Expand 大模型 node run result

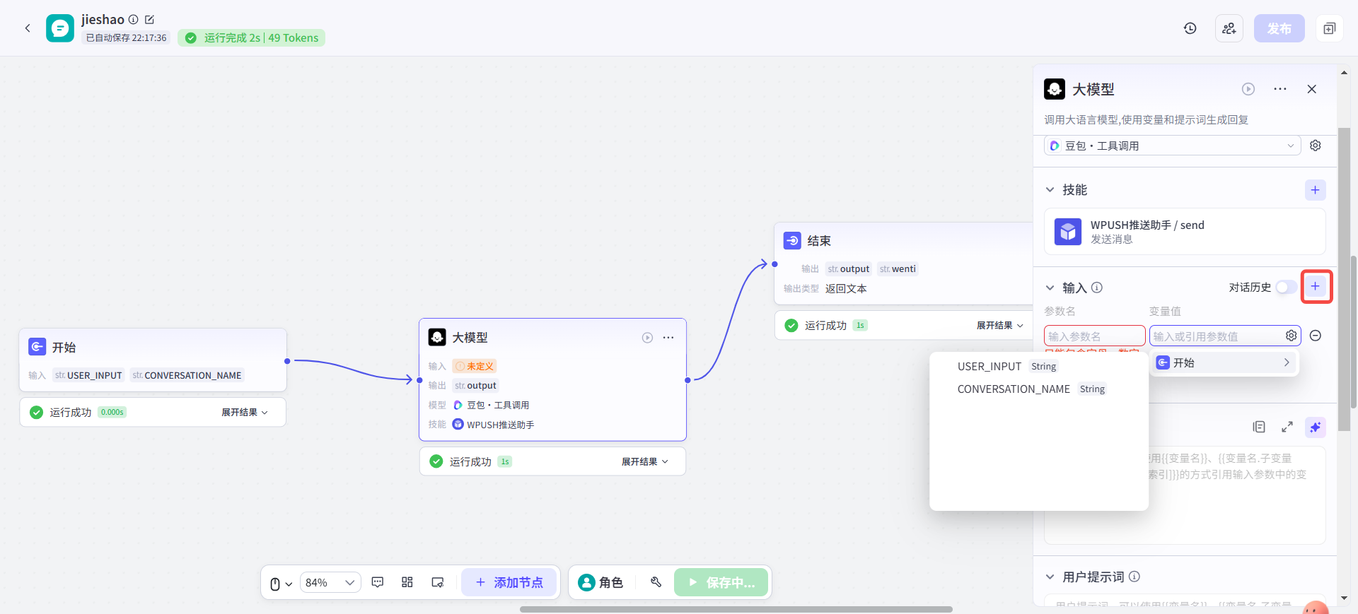[645, 461]
